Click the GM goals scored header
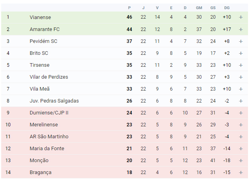 (x=199, y=8)
